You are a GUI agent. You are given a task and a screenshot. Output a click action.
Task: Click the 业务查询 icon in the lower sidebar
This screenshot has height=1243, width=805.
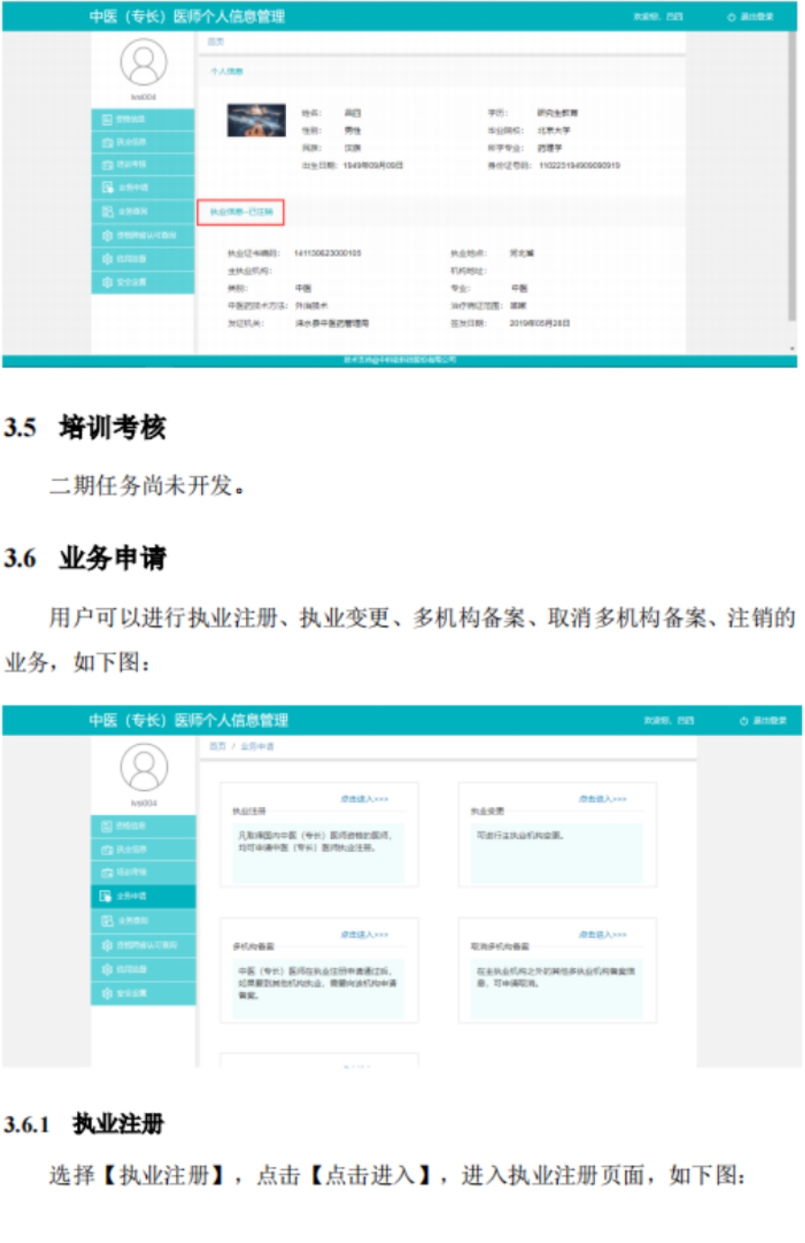click(107, 921)
